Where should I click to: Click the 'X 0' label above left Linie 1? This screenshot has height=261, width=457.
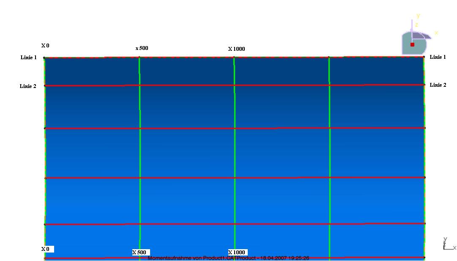tap(45, 46)
